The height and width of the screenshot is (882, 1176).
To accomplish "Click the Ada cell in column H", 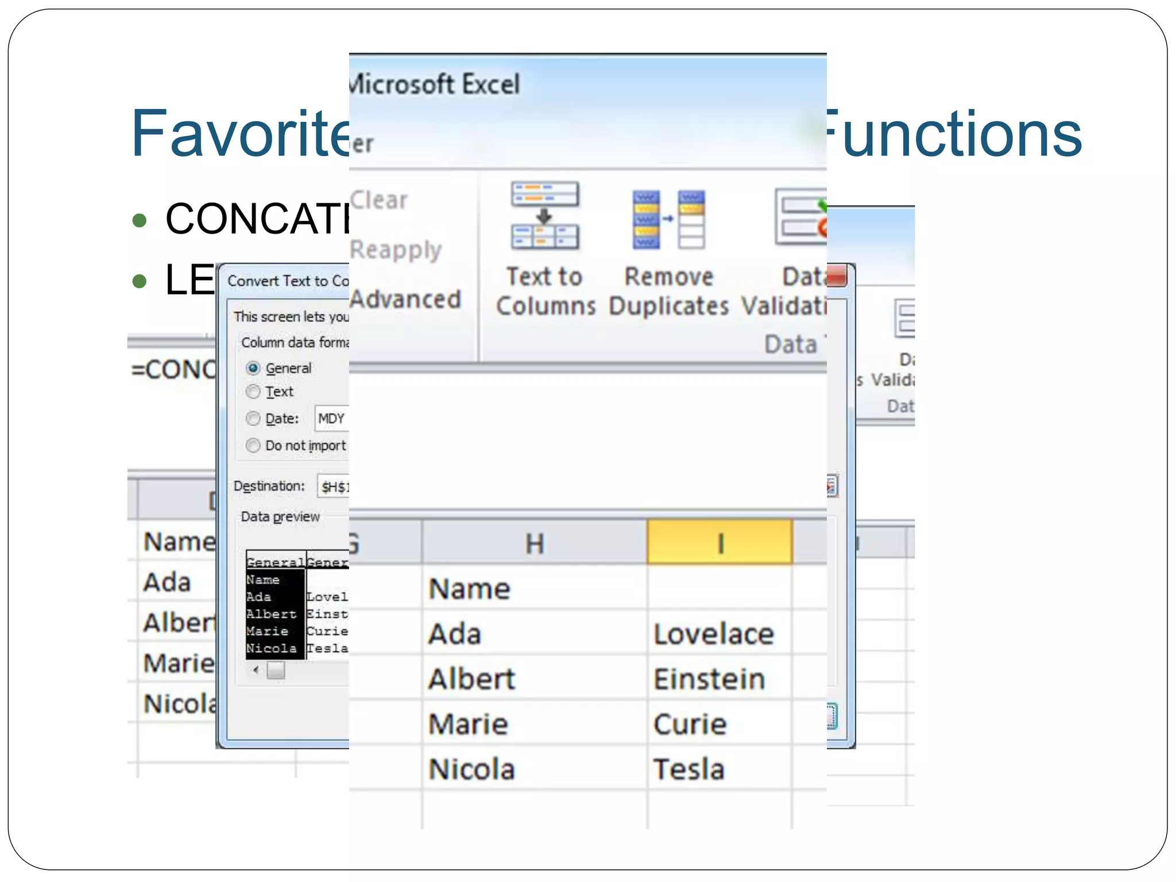I will click(535, 633).
